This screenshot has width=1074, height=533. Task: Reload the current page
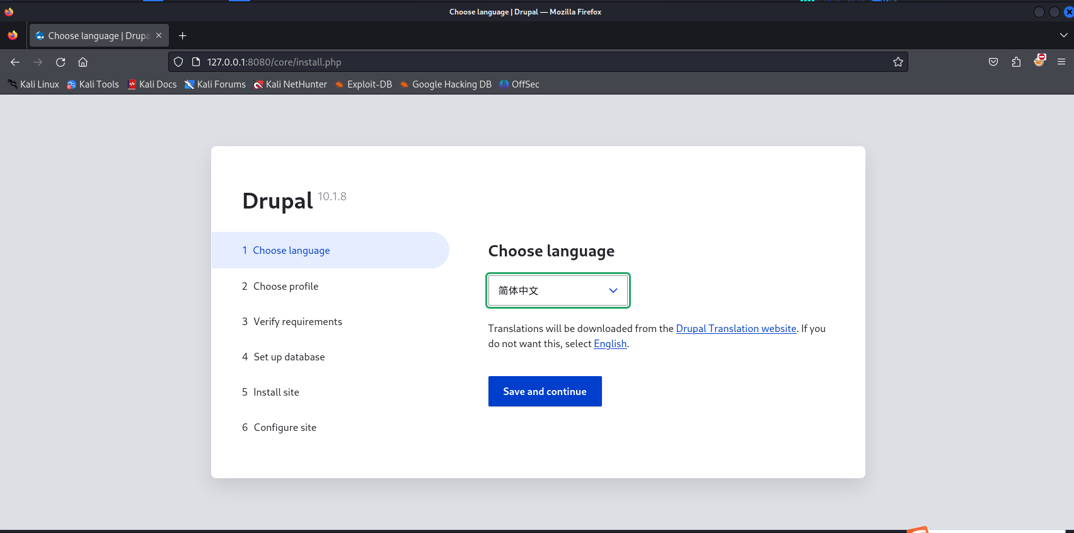click(61, 62)
